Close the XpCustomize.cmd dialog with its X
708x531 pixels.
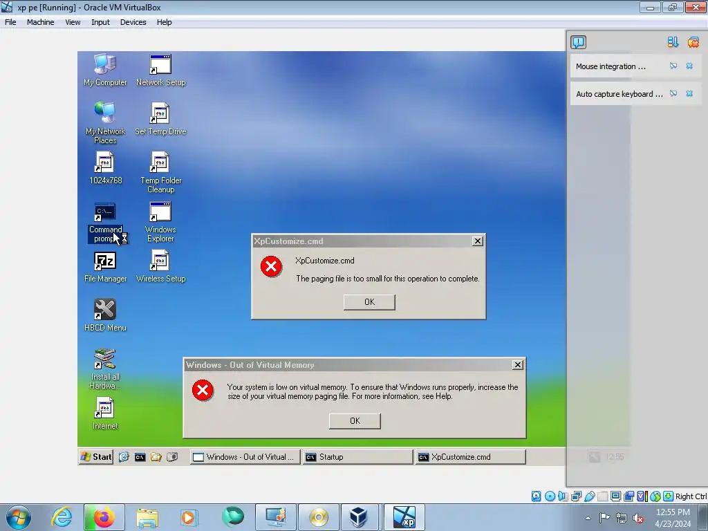477,241
